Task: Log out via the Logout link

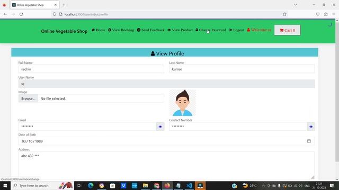Action: coord(237,30)
